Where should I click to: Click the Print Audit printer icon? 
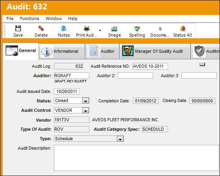click(87, 28)
